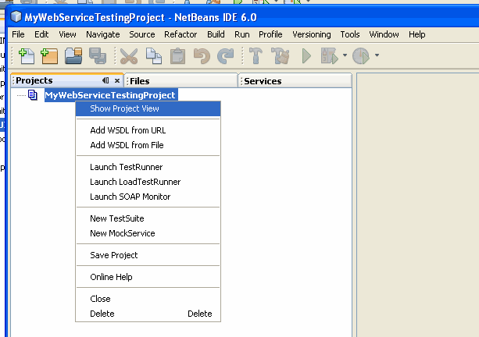Choose Launch TestRunner
This screenshot has width=479, height=337.
(x=148, y=167)
